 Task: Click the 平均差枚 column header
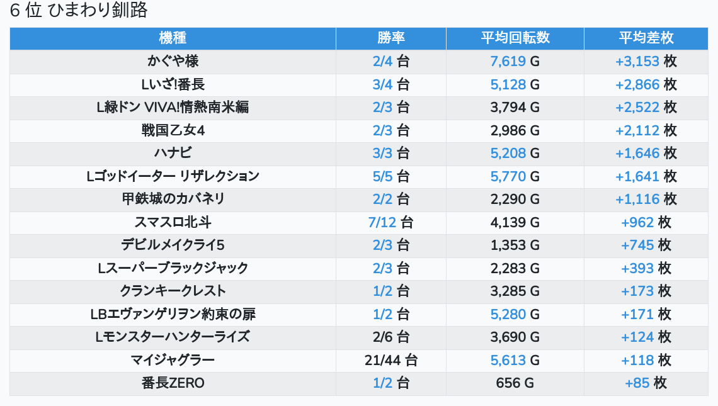[x=646, y=38]
